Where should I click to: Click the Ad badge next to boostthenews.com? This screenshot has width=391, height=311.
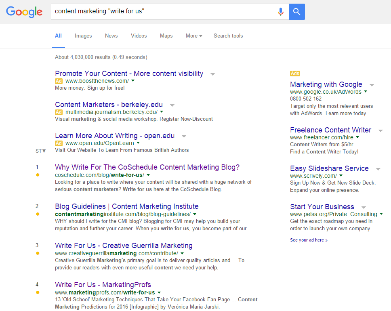pos(59,81)
